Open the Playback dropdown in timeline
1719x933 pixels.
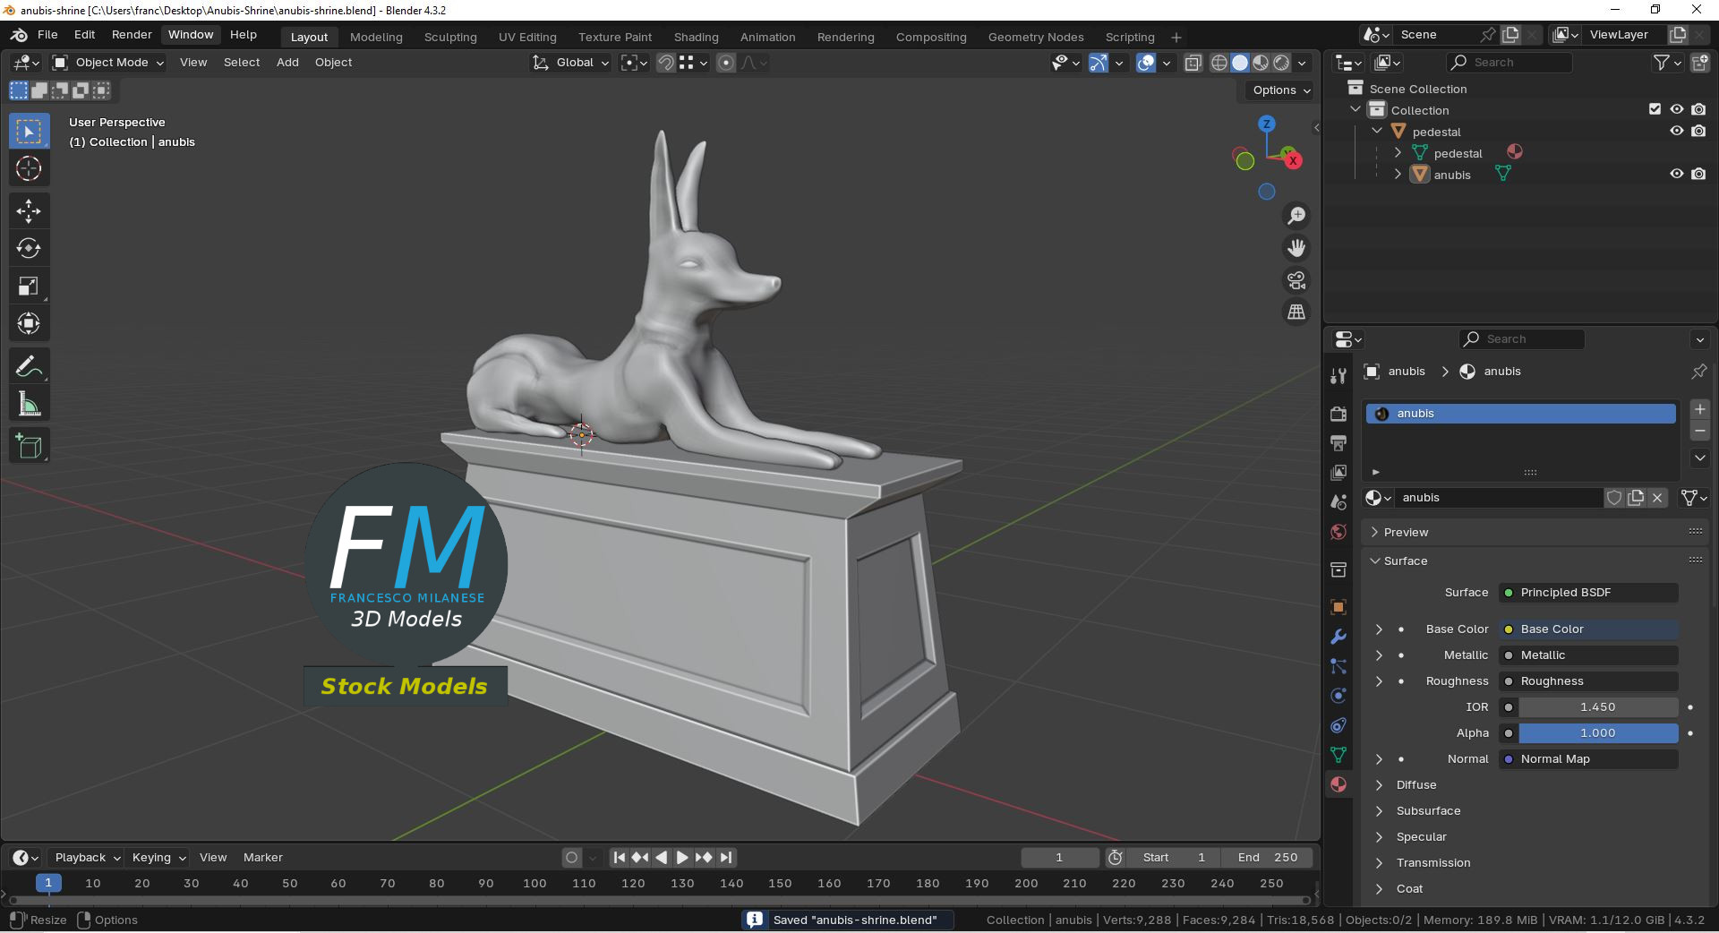click(x=86, y=858)
